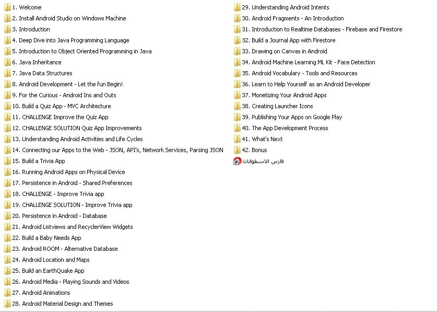Select folder icon for 20. Persistence in Android - Database

tap(7, 216)
